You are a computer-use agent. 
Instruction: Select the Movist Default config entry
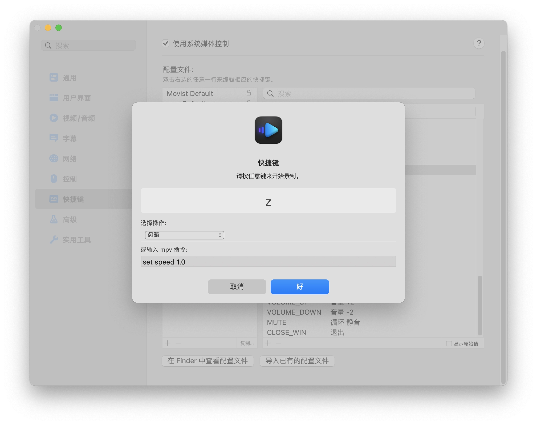[190, 94]
